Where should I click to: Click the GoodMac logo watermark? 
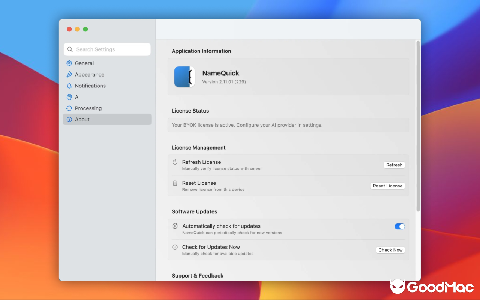point(431,287)
